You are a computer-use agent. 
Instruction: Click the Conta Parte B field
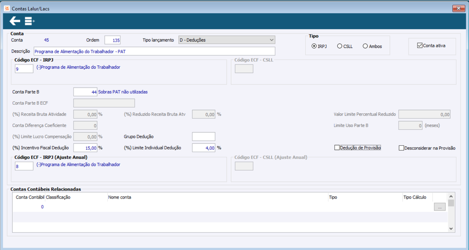(x=85, y=92)
